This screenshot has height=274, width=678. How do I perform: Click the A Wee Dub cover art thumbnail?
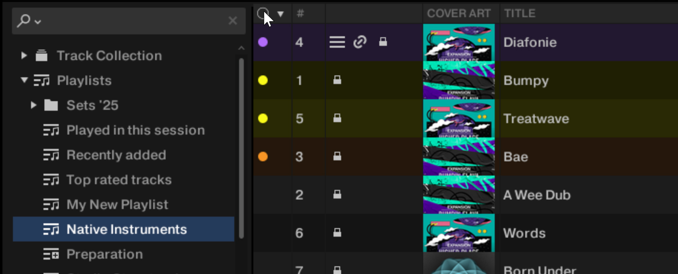pos(459,195)
